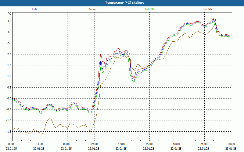Select the green 'Luft Min' legend label

pyautogui.click(x=150, y=9)
